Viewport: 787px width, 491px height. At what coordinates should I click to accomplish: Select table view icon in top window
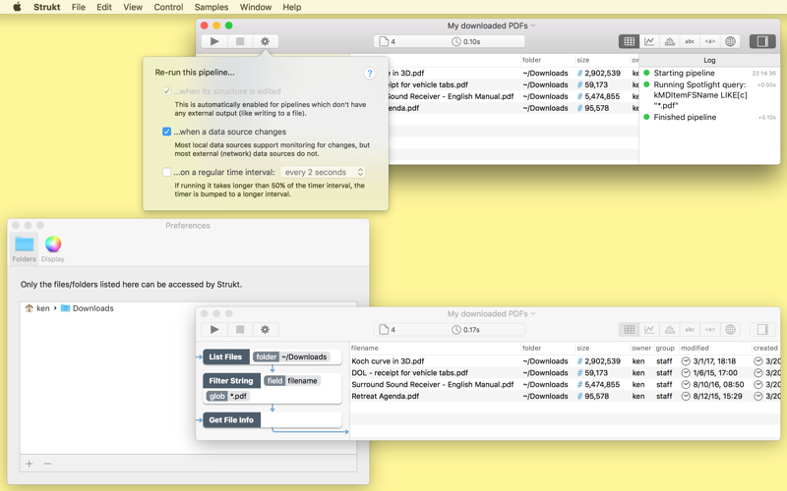pos(629,41)
